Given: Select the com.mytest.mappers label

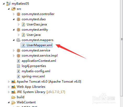Looking at the screenshot, I should click(x=37, y=40).
